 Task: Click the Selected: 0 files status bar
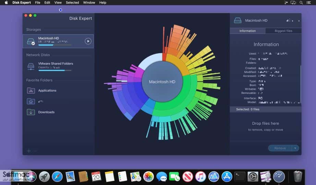tap(266, 109)
